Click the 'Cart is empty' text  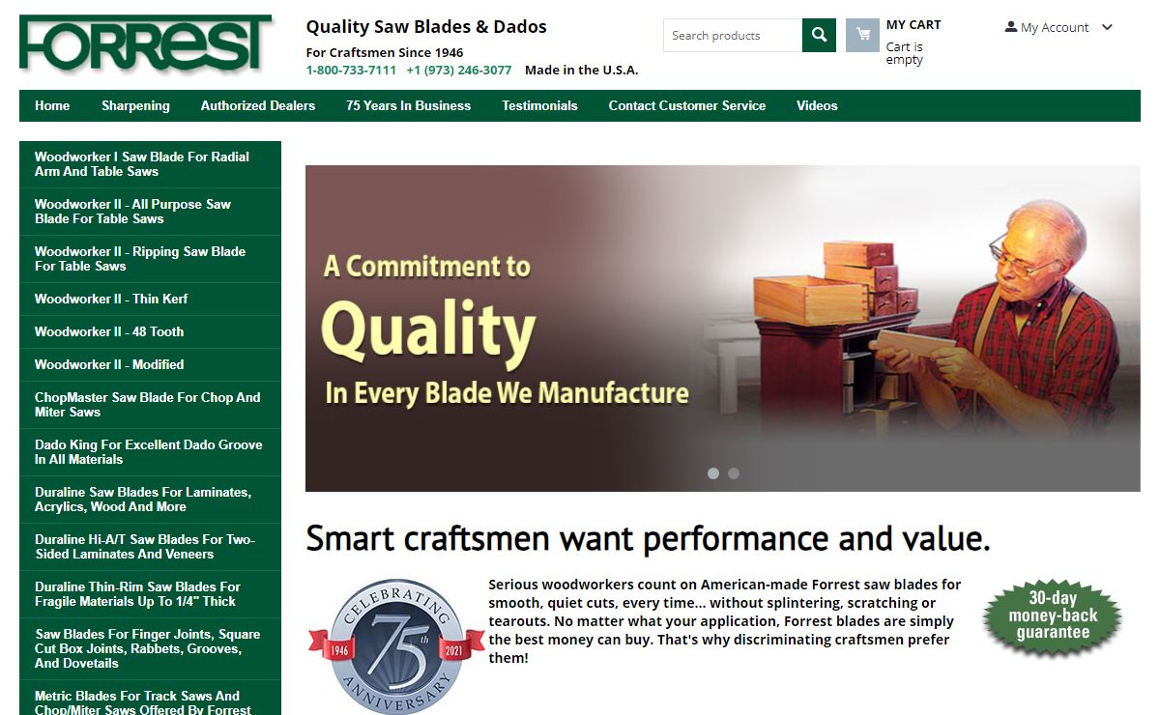pos(905,53)
